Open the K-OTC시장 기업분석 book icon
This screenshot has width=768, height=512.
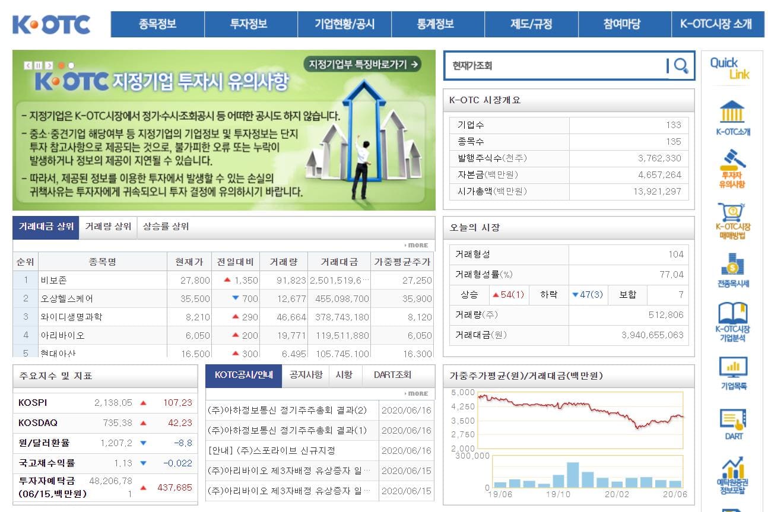[732, 317]
